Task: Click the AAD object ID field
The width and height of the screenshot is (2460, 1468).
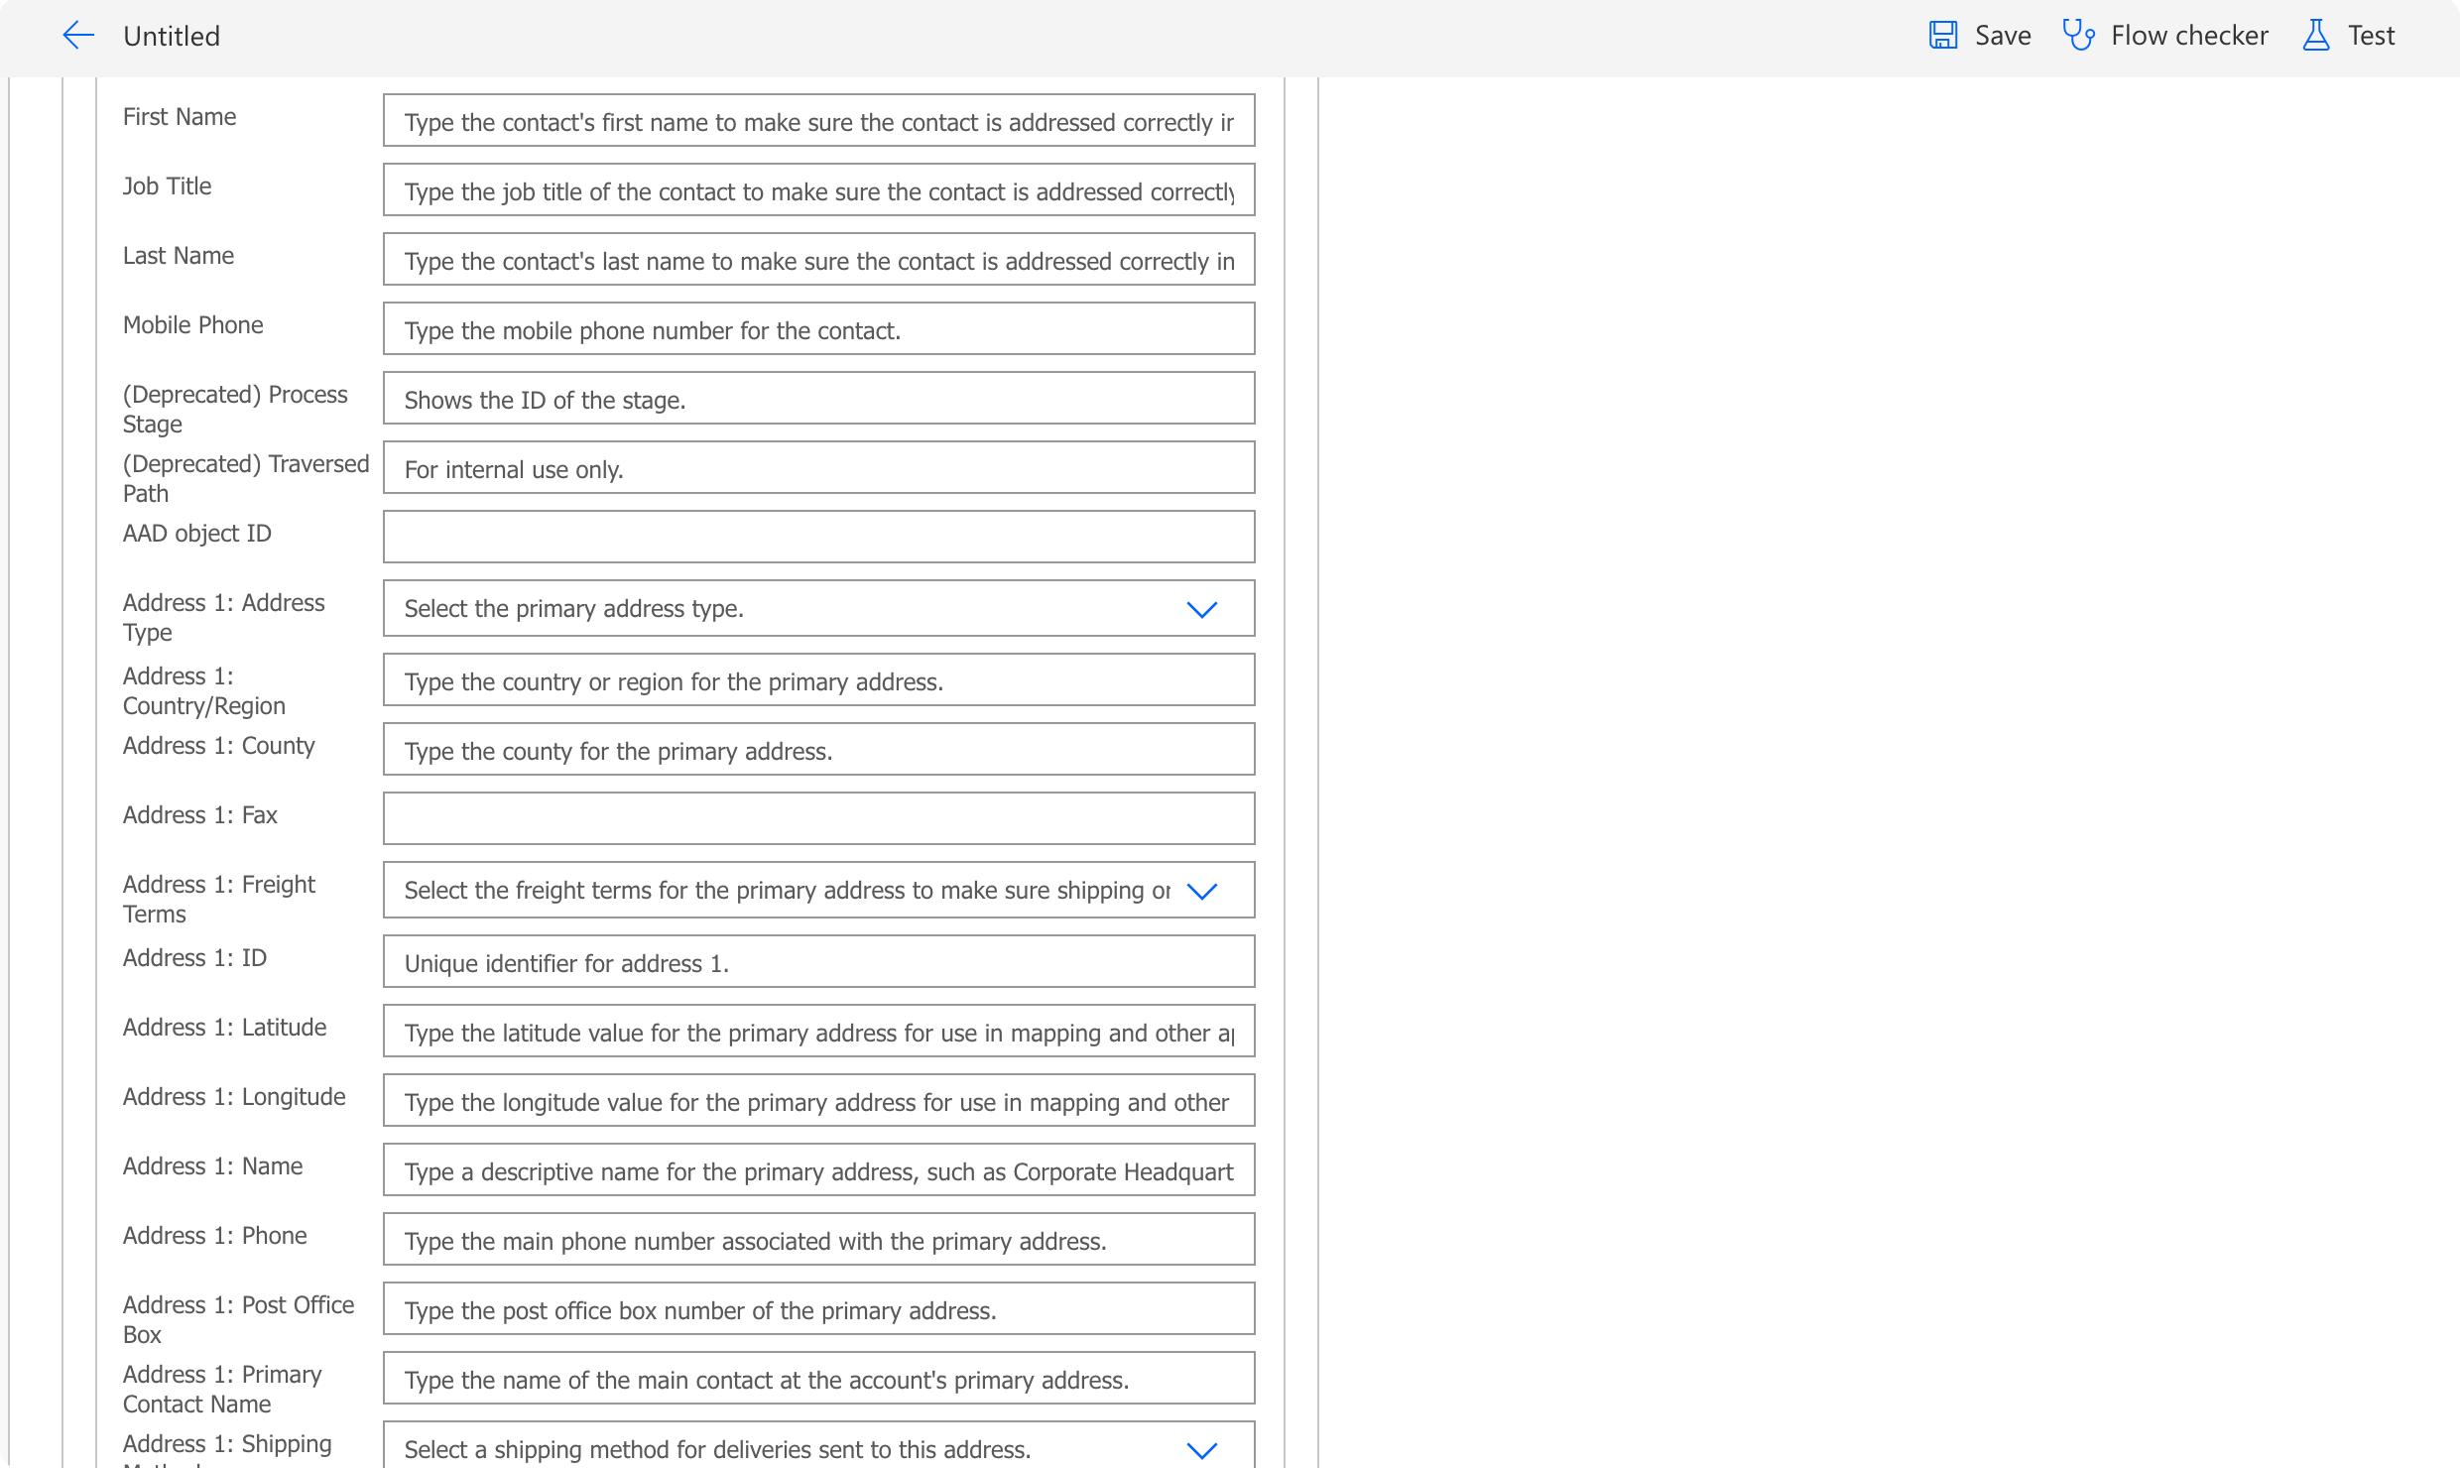Action: (816, 537)
